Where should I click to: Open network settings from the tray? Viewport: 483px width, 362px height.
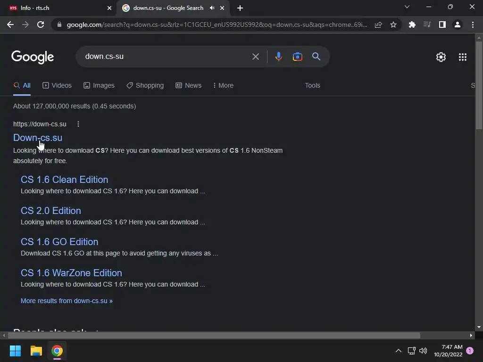(x=411, y=351)
